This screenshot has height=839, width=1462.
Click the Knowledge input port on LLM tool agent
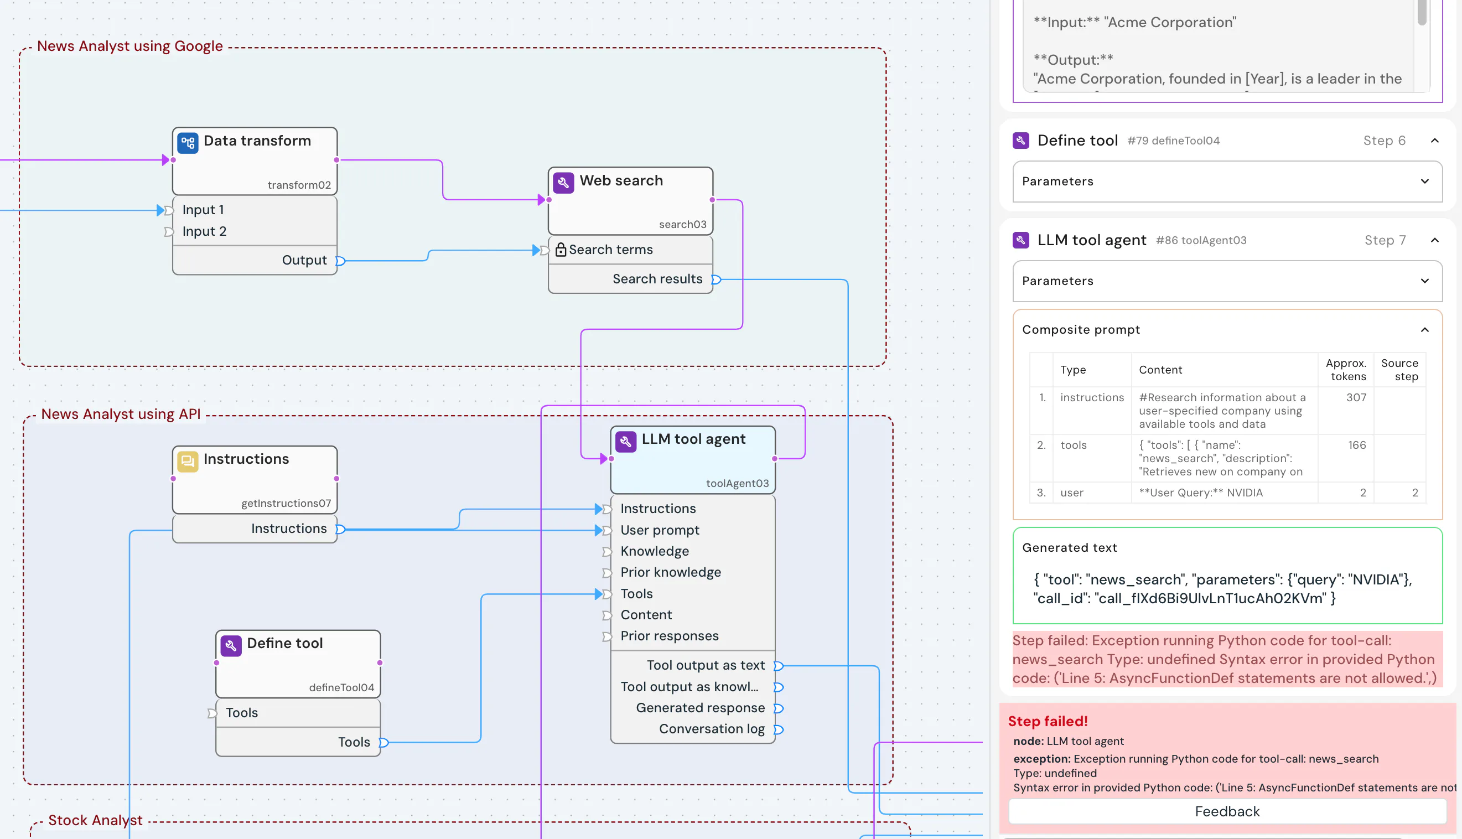point(606,551)
